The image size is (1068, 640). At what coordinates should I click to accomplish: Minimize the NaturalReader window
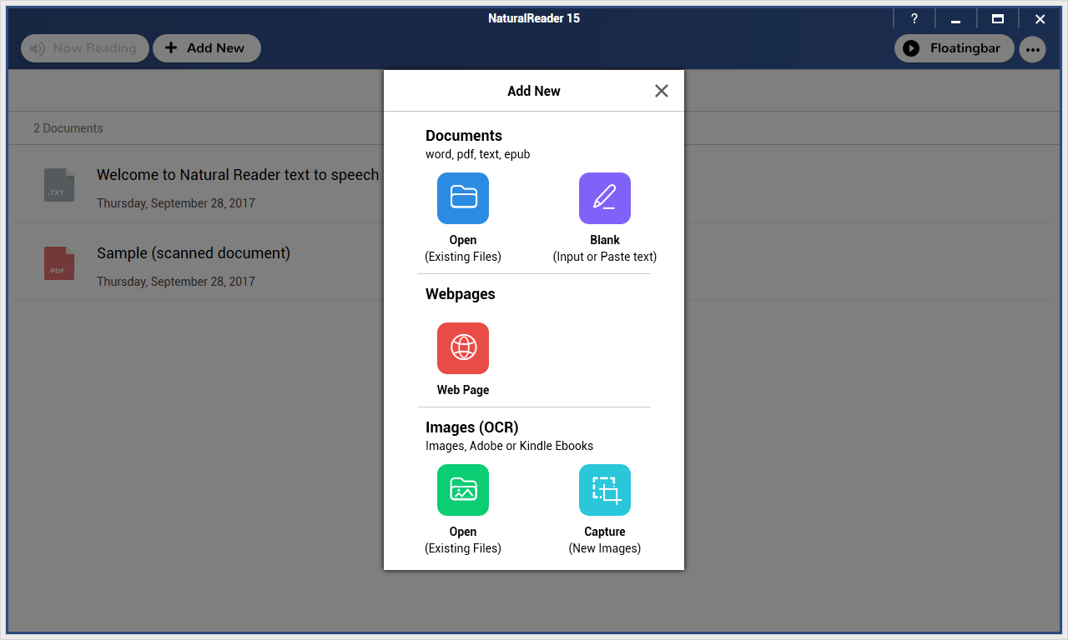[956, 18]
